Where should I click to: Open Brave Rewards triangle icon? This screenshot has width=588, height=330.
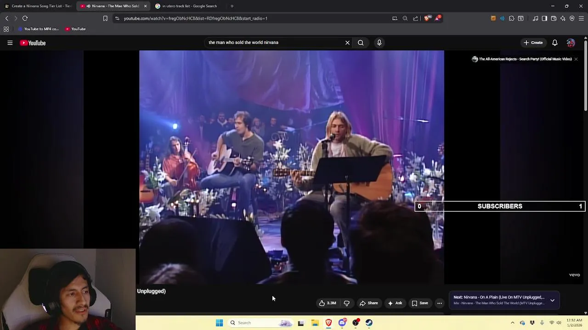tap(438, 18)
